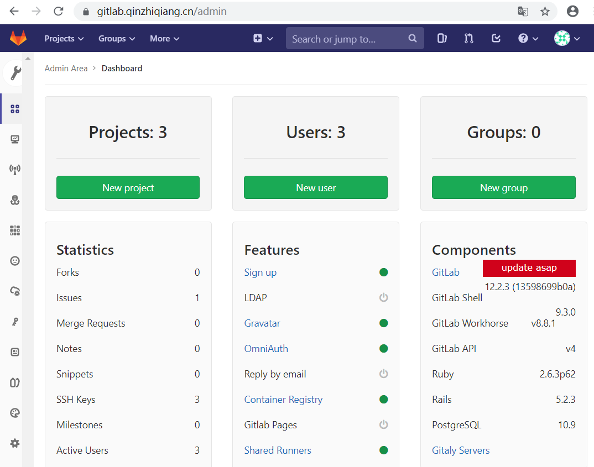Image resolution: width=594 pixels, height=467 pixels.
Task: Click the green OmniAuth status indicator
Action: (383, 348)
